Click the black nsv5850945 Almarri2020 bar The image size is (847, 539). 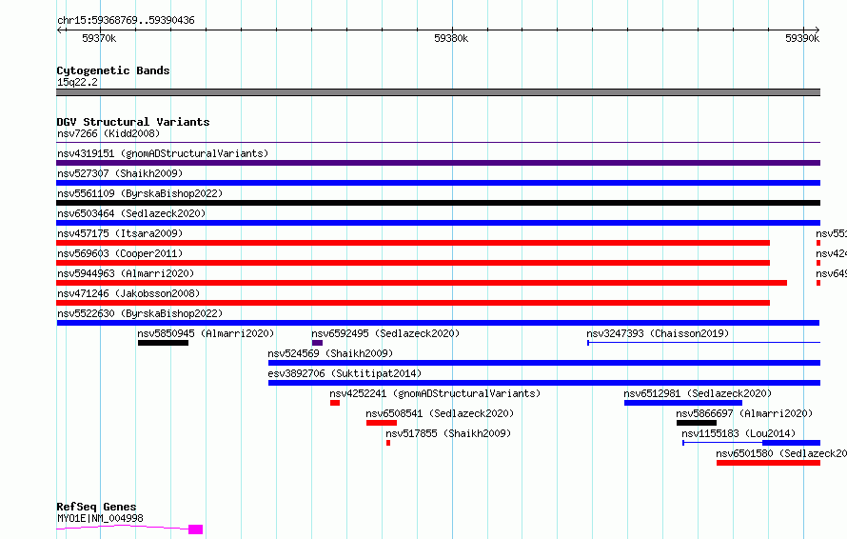(x=163, y=343)
